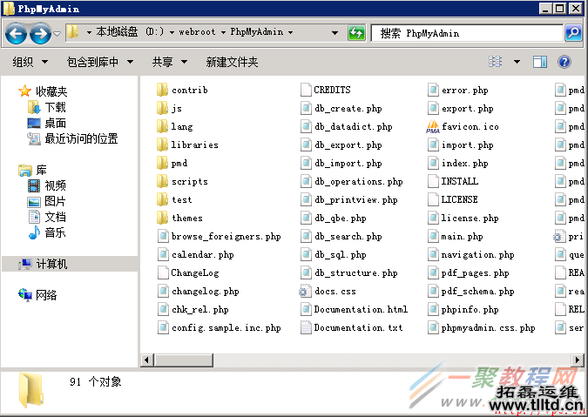This screenshot has height=417, width=588.
Task: Select the phpinfo.php file name
Action: point(470,310)
